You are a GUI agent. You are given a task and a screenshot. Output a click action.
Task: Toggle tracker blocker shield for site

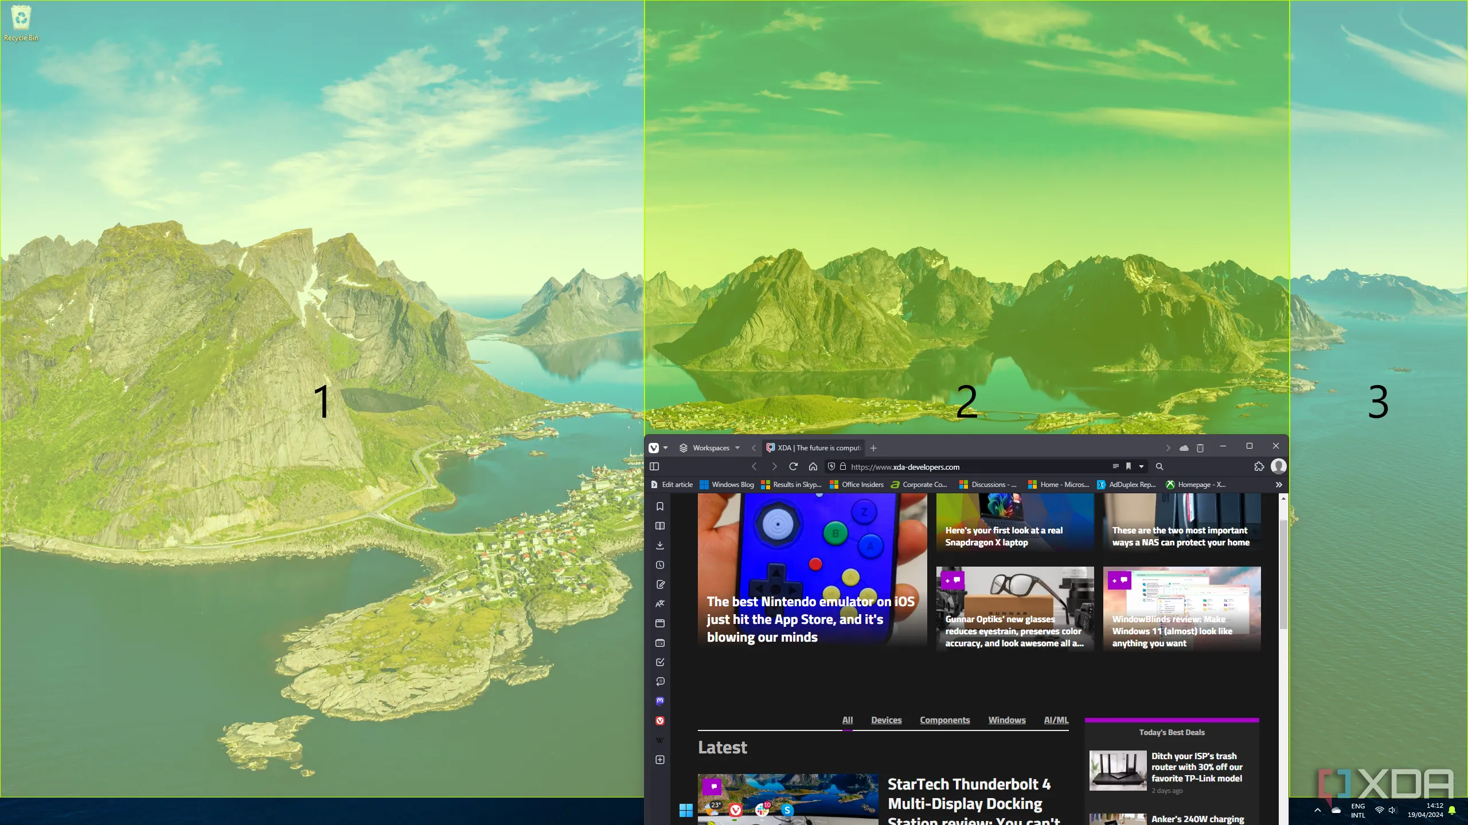(x=831, y=467)
